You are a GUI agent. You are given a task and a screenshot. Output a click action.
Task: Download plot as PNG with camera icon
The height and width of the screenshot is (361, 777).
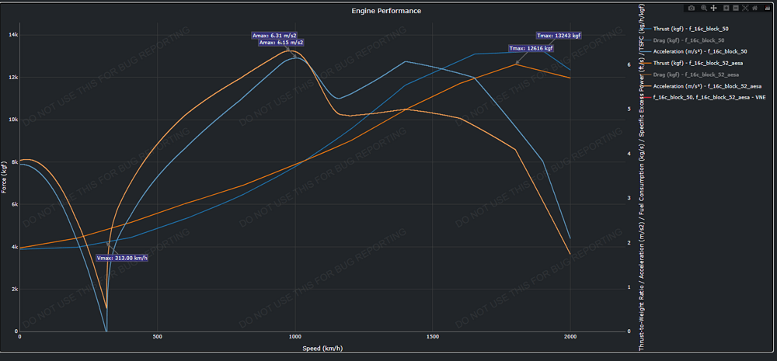click(x=692, y=8)
